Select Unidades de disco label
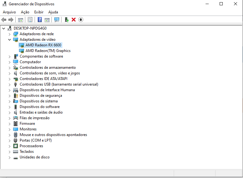The width and height of the screenshot is (243, 178). tap(35, 157)
